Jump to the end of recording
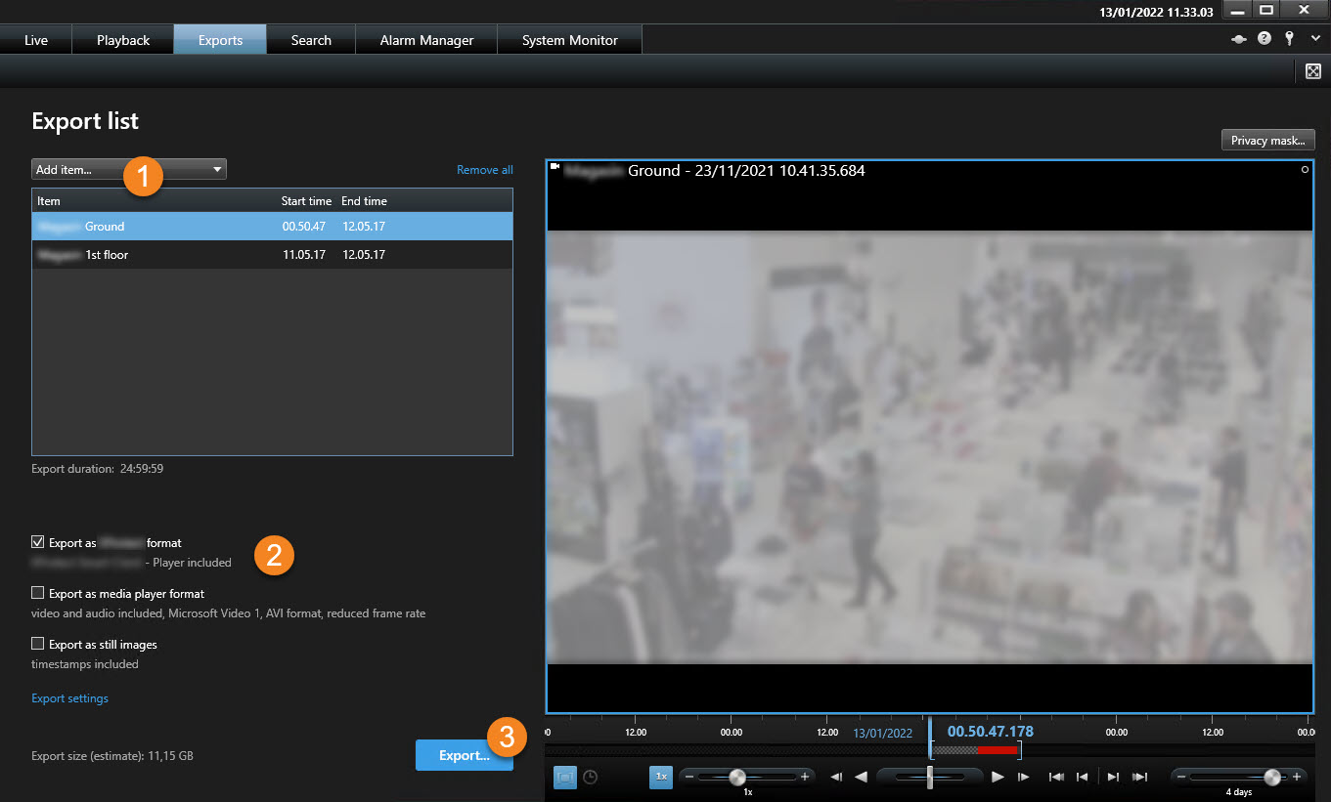This screenshot has height=802, width=1331. pyautogui.click(x=1139, y=778)
